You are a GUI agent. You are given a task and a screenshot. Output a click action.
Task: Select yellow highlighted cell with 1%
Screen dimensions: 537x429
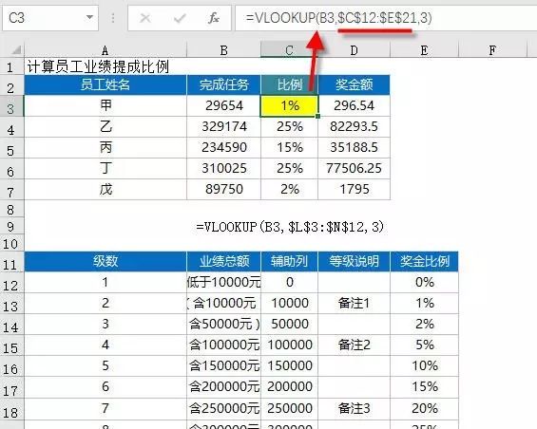pyautogui.click(x=289, y=105)
